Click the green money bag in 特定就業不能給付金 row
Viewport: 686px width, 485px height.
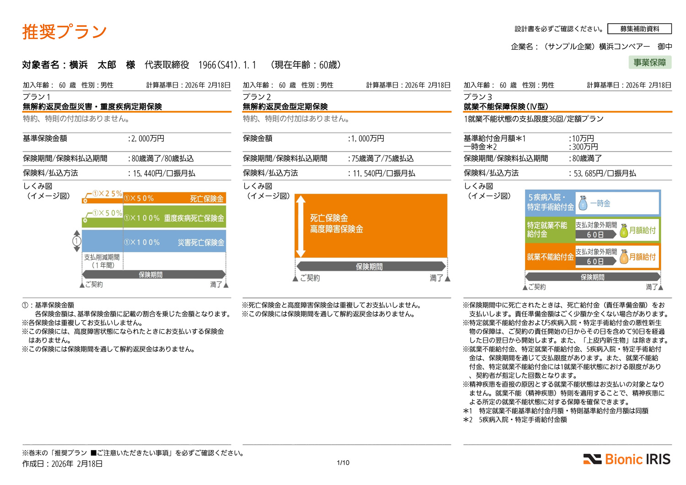point(624,231)
